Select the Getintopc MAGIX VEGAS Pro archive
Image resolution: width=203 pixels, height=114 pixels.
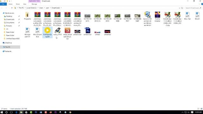coord(68,19)
